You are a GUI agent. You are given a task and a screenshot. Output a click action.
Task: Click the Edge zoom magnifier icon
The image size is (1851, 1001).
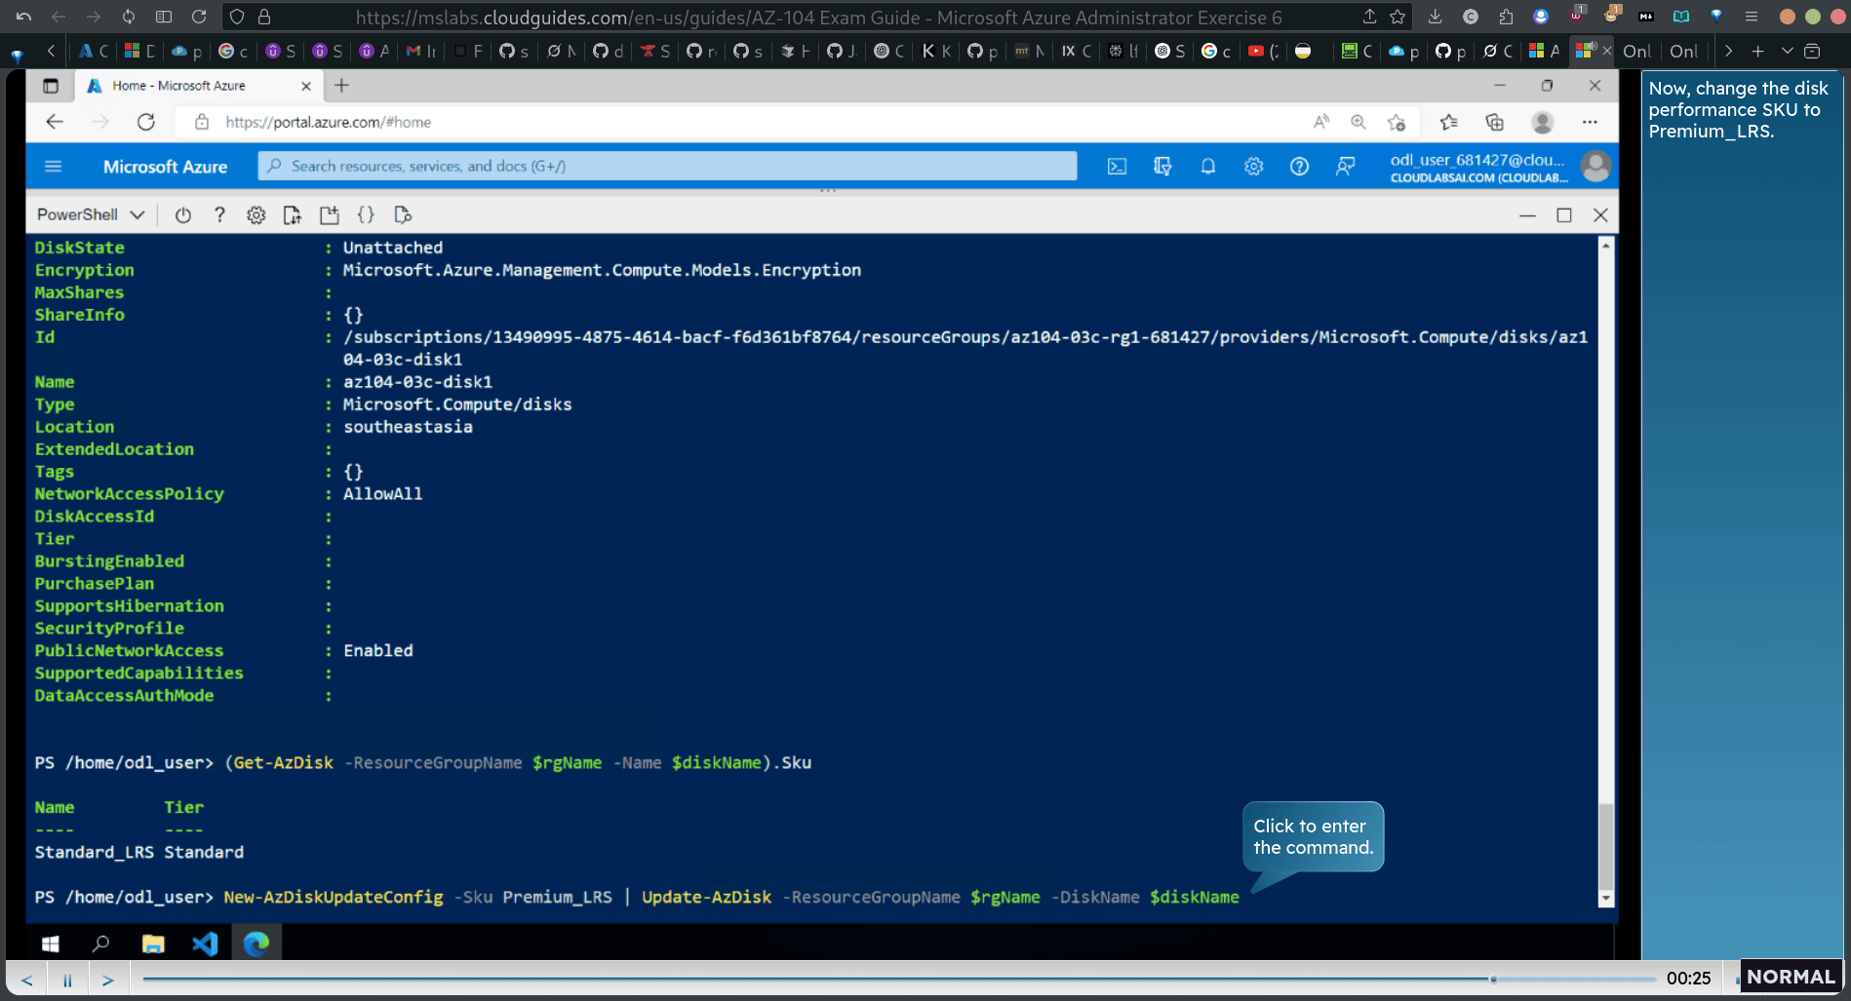coord(1358,122)
